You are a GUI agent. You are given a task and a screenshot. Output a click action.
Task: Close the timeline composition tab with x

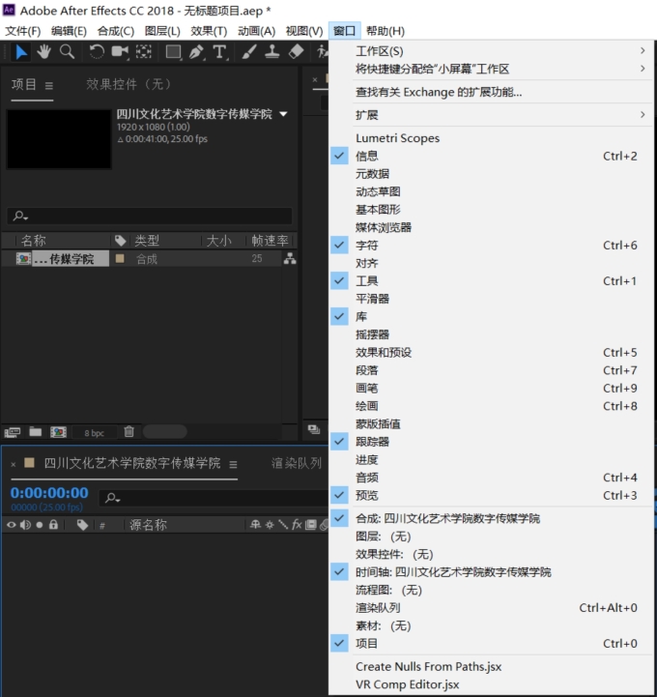pos(14,464)
